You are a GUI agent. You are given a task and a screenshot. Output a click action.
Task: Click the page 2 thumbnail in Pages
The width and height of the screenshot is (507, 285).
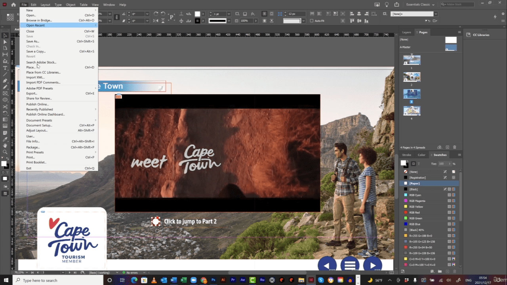pos(412,77)
